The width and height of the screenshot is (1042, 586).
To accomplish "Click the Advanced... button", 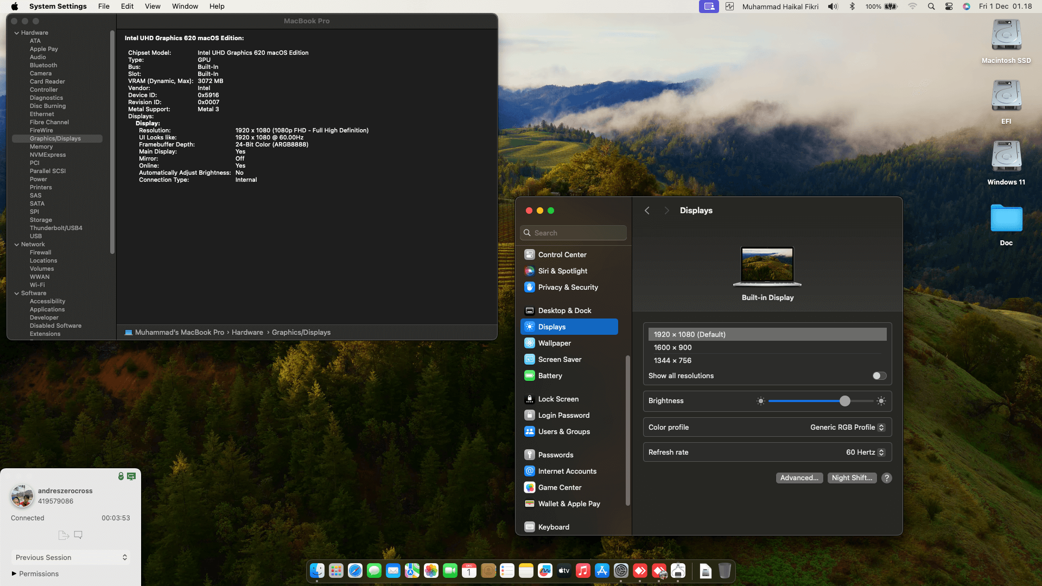I will (799, 478).
